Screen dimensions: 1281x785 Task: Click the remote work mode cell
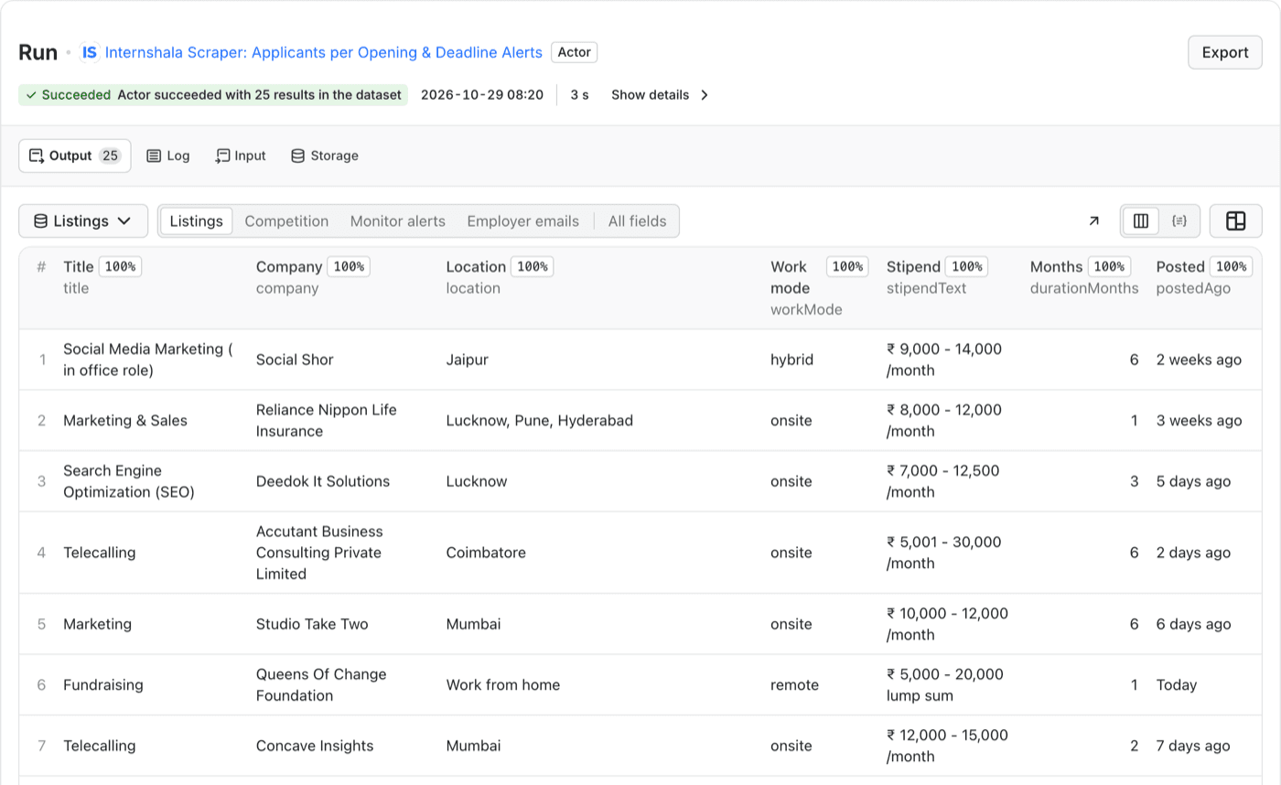(794, 684)
